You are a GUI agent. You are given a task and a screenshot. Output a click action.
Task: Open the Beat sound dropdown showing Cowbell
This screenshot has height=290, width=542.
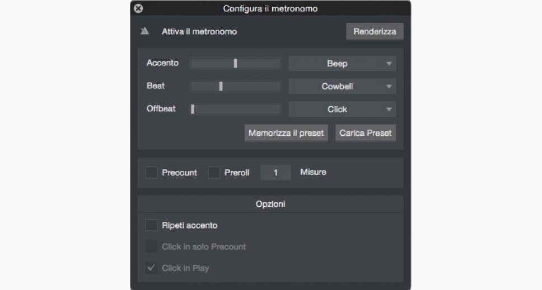342,87
